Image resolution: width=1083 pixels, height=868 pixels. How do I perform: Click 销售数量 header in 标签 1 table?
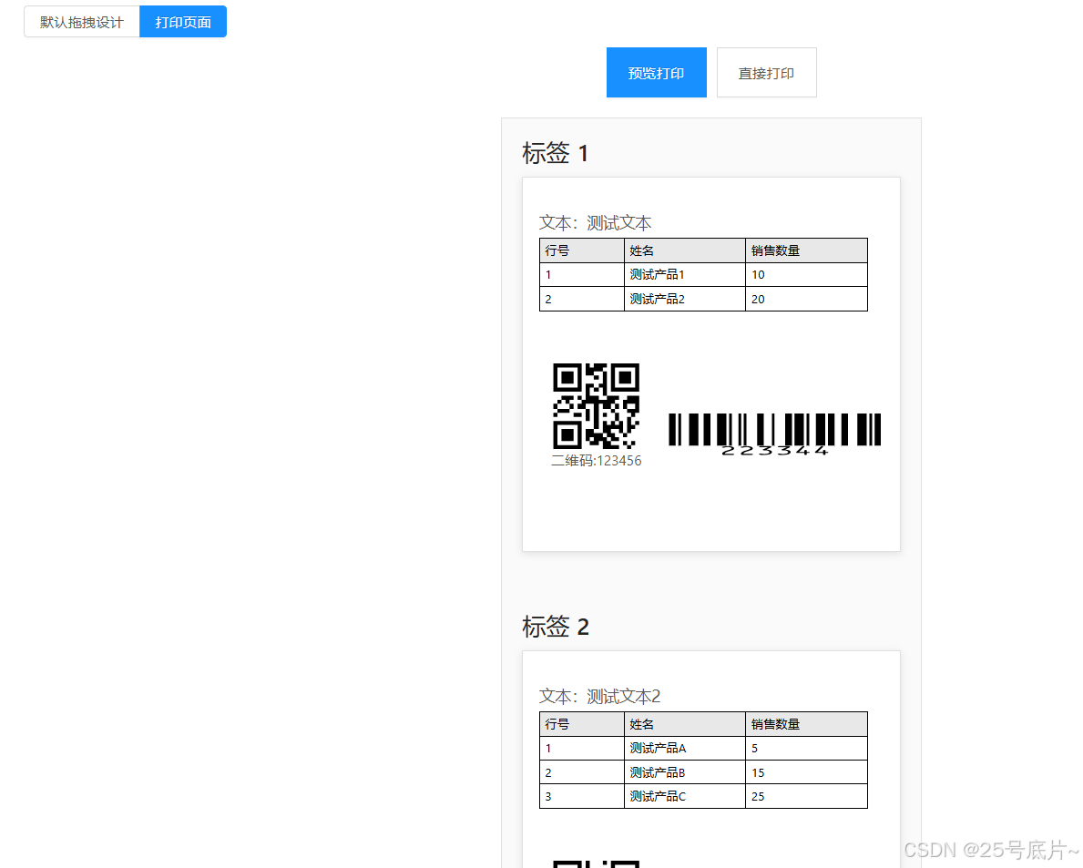[806, 250]
